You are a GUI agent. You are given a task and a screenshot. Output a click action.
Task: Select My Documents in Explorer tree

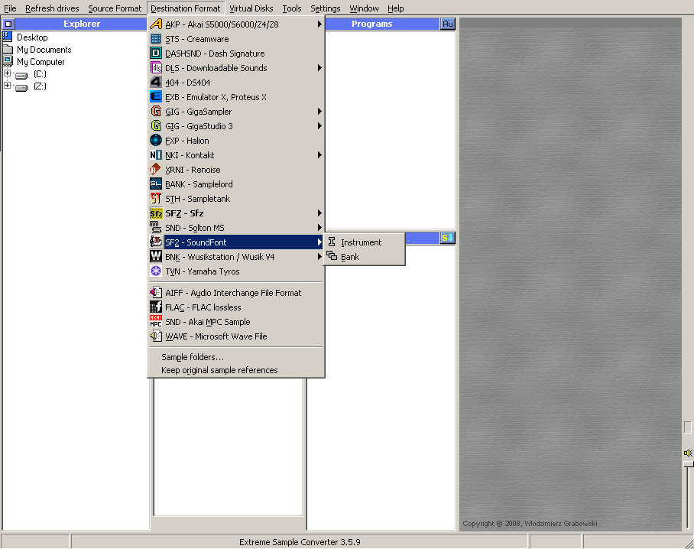point(44,50)
